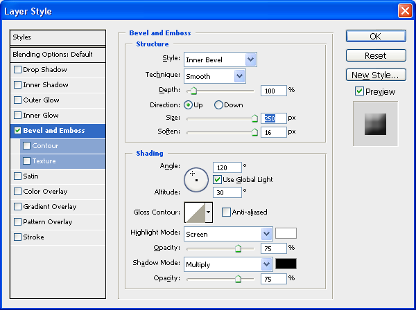The width and height of the screenshot is (416, 310).
Task: Click the Depth slider handle
Action: (x=193, y=91)
